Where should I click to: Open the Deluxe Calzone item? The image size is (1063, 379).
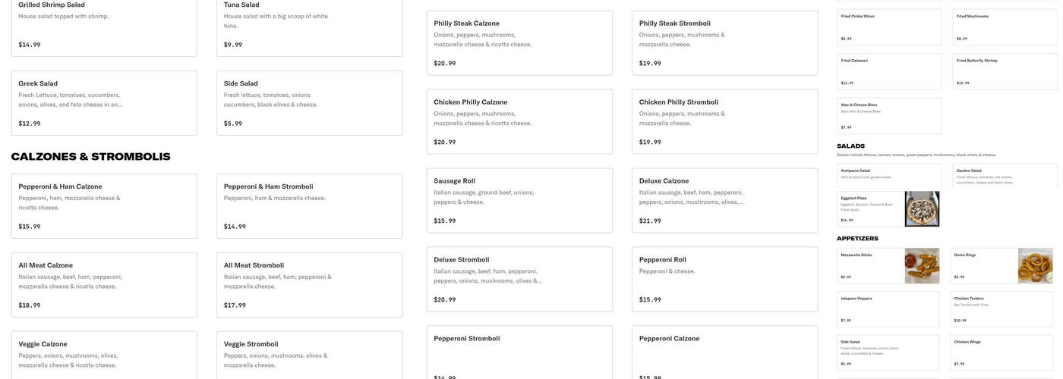pos(724,201)
